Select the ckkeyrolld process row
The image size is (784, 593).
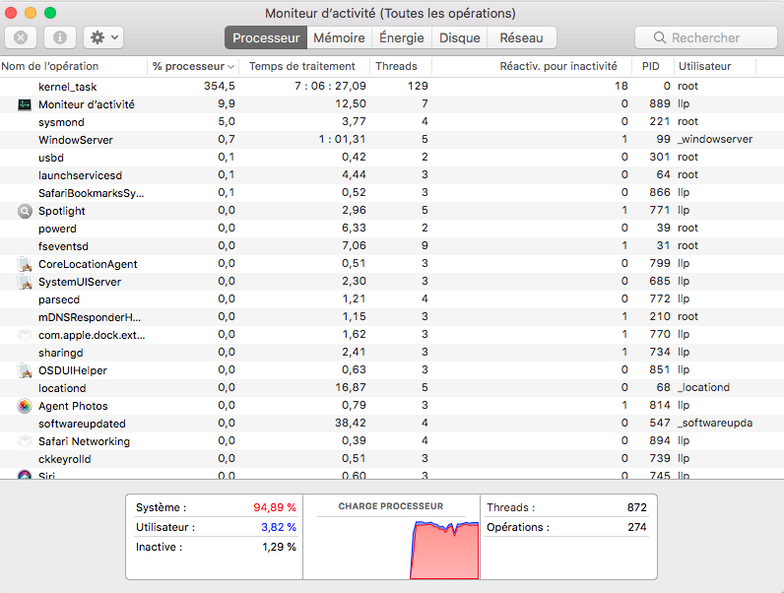pyautogui.click(x=392, y=459)
